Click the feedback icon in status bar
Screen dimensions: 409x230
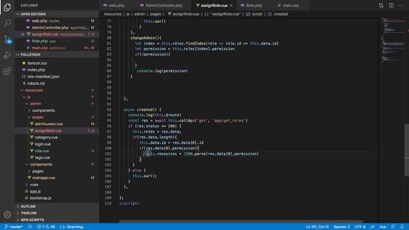(393, 227)
